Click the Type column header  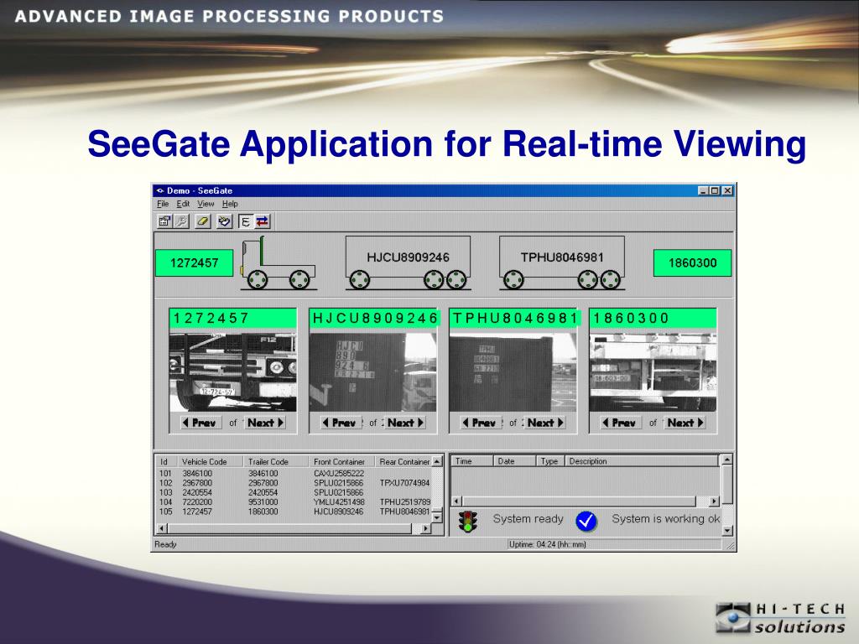click(x=550, y=461)
